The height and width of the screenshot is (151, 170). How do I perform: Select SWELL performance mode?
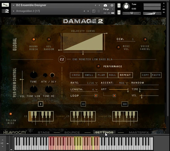pos(89,75)
